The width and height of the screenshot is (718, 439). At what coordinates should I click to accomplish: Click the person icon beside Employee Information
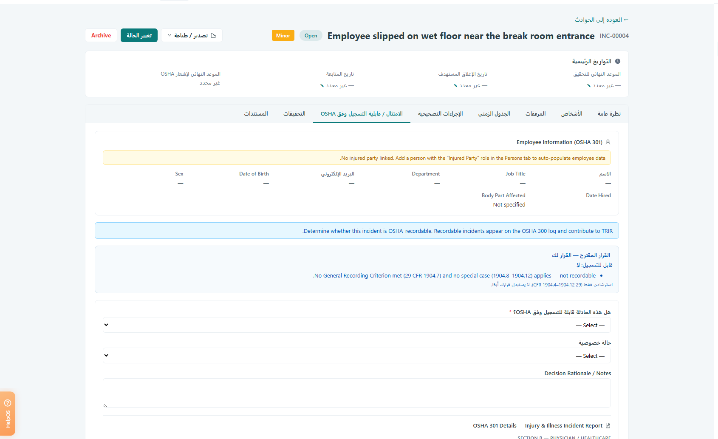tap(608, 142)
